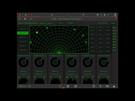This screenshot has height=101, width=135.
Task: Decrease Beam 6 frequency with left arrow
Action: click(x=99, y=77)
